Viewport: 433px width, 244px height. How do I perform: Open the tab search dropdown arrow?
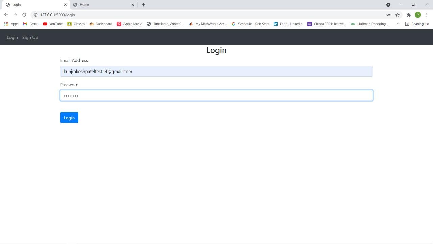pyautogui.click(x=388, y=5)
